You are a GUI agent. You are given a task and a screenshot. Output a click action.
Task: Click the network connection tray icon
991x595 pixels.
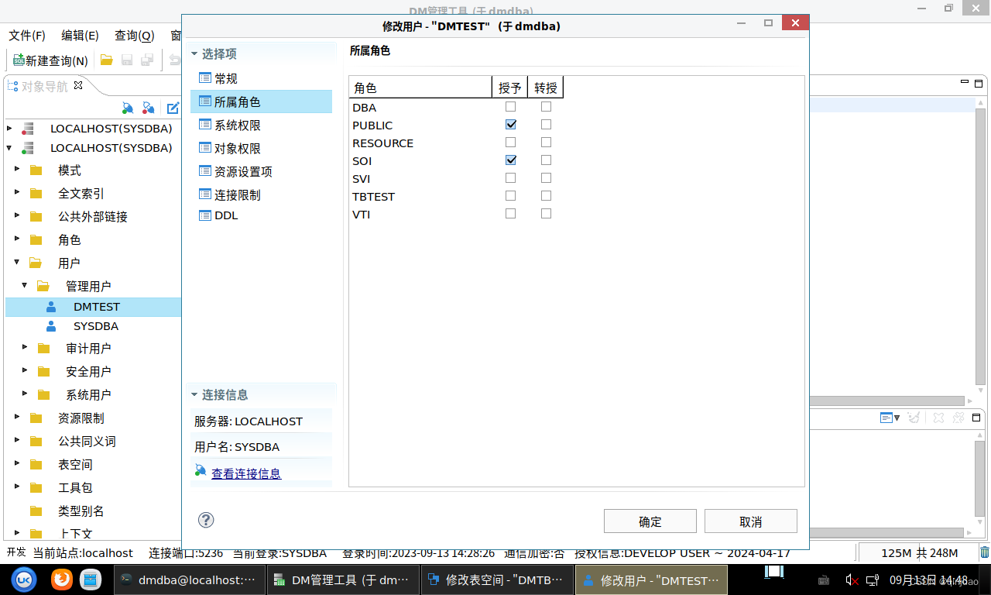click(872, 580)
